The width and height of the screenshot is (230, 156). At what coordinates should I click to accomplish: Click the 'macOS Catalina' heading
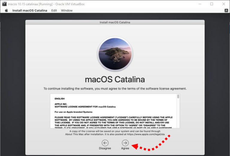coord(115,79)
